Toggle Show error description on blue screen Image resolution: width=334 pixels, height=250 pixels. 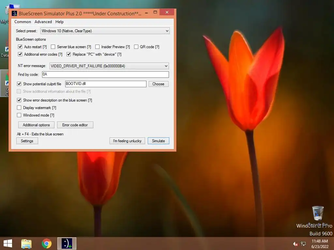(x=19, y=100)
